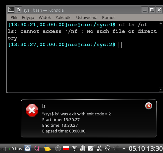Click the 05.10 13:30 panel clock
The height and width of the screenshot is (153, 163).
[146, 149]
